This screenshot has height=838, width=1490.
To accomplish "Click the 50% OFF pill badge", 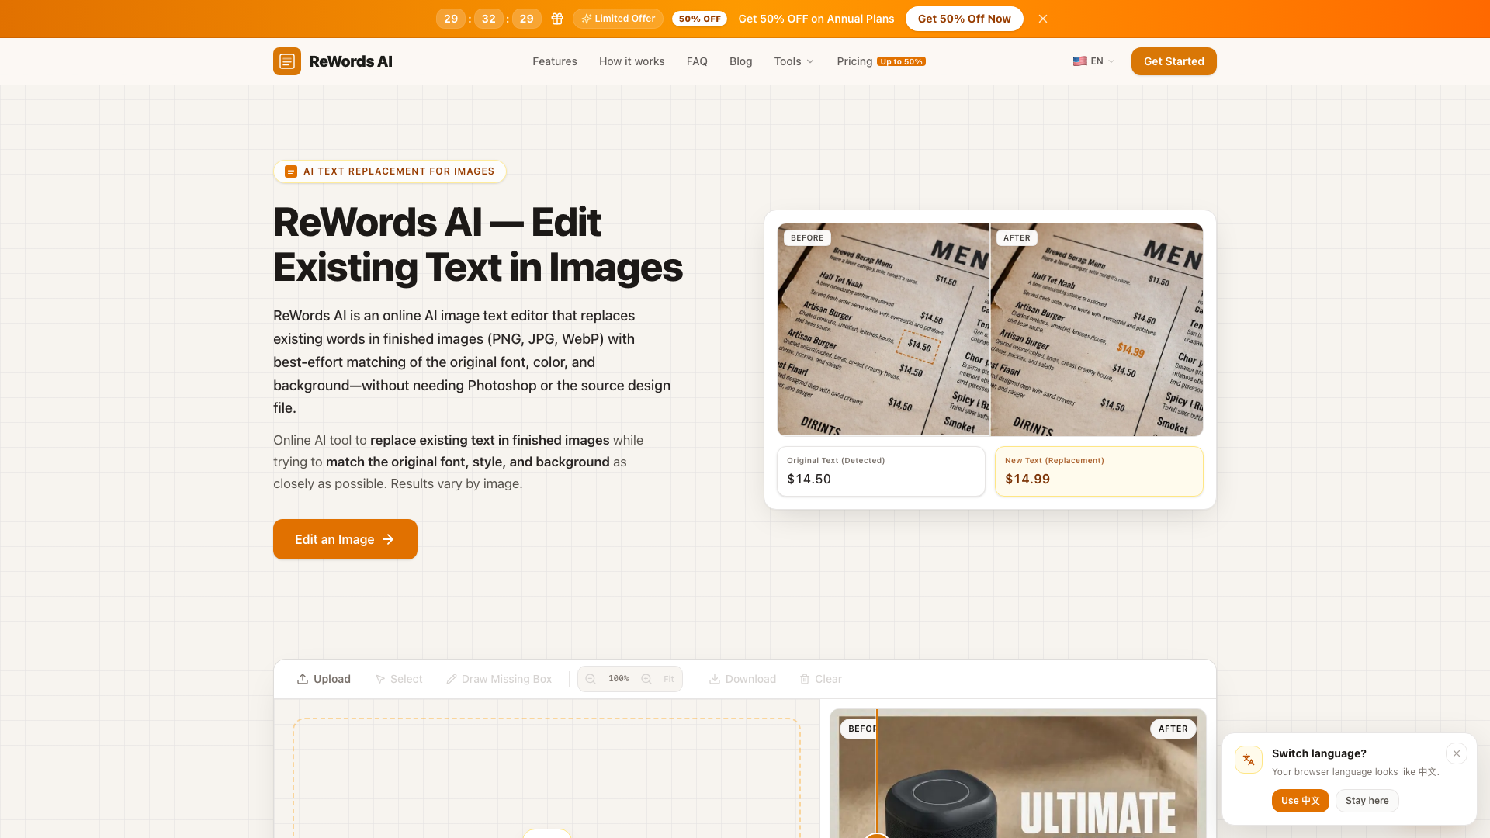I will [x=699, y=19].
